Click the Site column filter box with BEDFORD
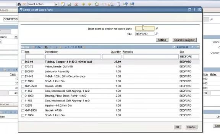The width and height of the screenshot is (220, 137). pyautogui.click(x=189, y=57)
